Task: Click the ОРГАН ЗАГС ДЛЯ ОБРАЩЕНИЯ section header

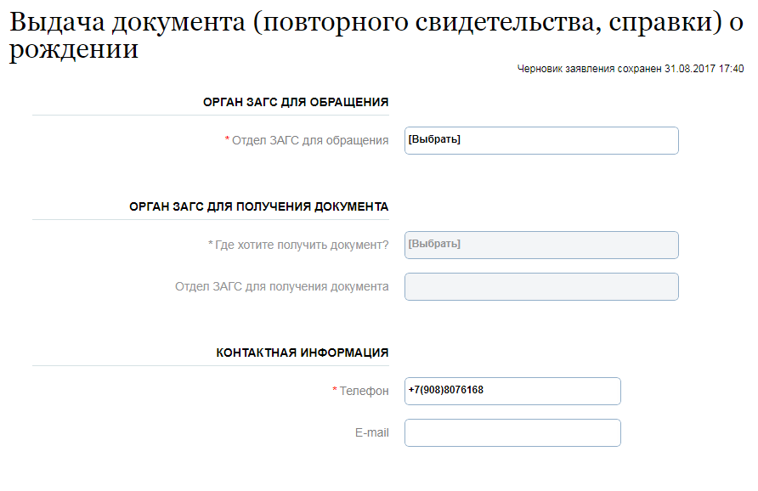Action: (296, 102)
